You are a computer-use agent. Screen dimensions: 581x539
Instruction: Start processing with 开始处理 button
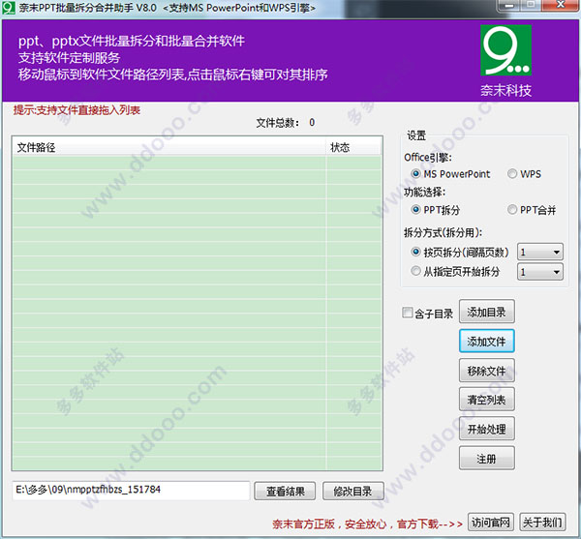486,429
